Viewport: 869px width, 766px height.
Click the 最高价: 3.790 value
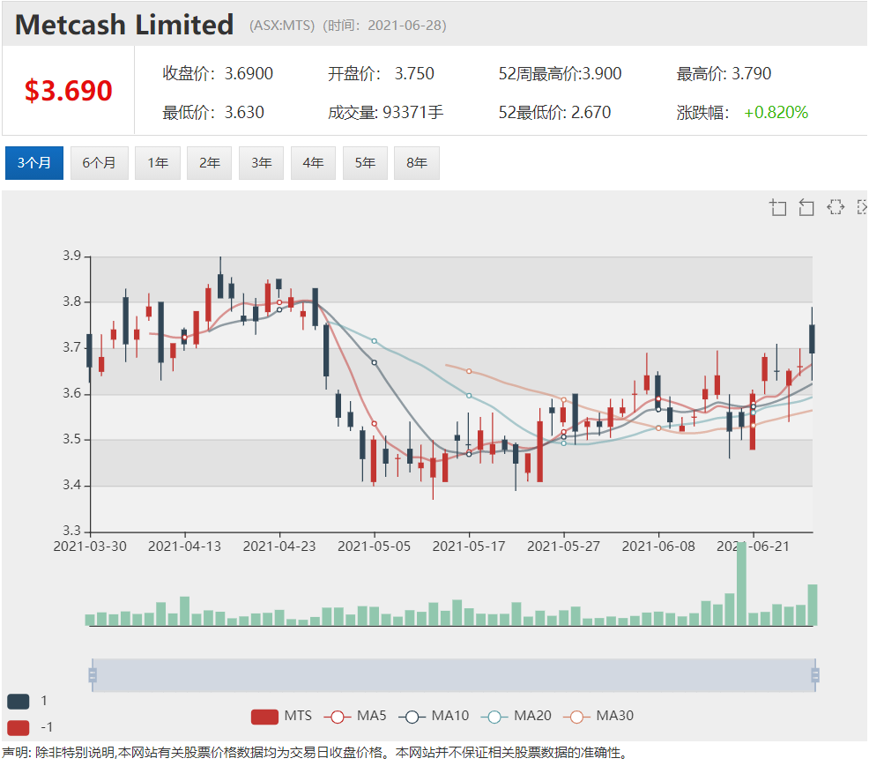tap(724, 74)
